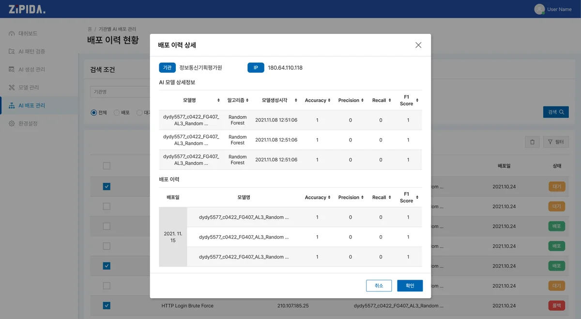Click the 기관 label badge
Viewport: 581px width, 319px height.
pyautogui.click(x=168, y=67)
